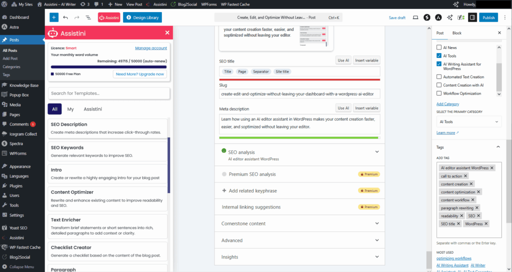This screenshot has height=272, width=512.
Task: Open the Astra settings icon in toolbar
Action: pyautogui.click(x=438, y=17)
